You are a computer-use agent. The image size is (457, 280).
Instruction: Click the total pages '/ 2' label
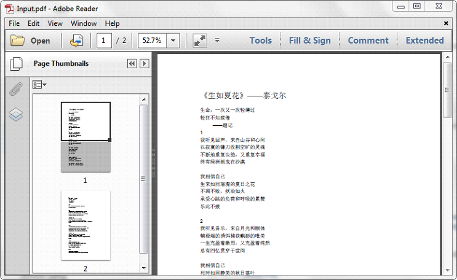[121, 41]
